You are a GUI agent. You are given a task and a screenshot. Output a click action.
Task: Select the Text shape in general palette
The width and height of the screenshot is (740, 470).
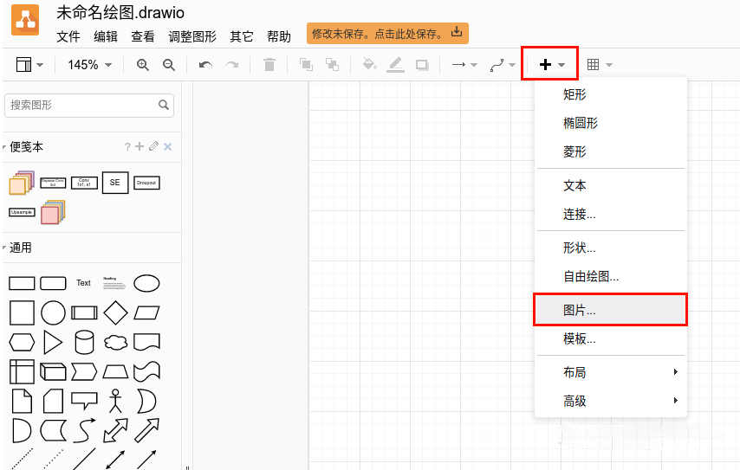click(x=83, y=283)
